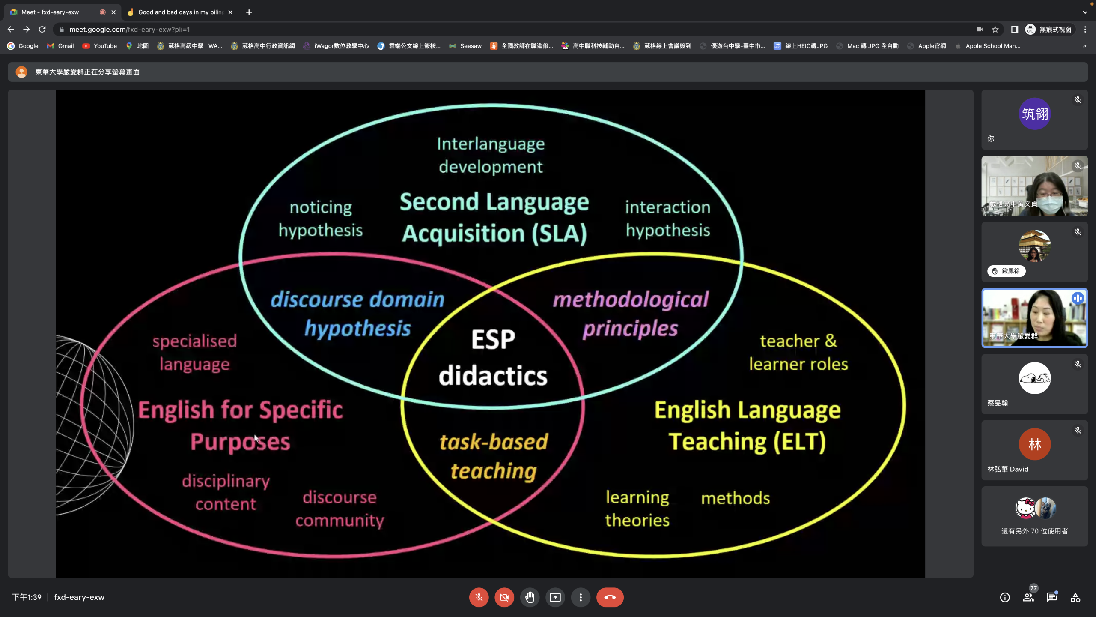Open the Activities icon at bottom right
The image size is (1096, 617).
coord(1075,597)
